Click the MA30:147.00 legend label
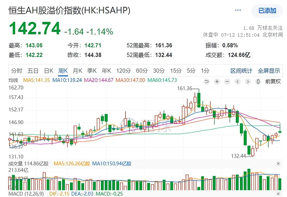Viewport: 287px width, 197px height. pos(130,80)
